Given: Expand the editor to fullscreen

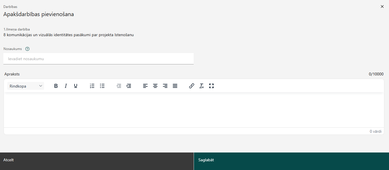Looking at the screenshot, I should tap(211, 86).
